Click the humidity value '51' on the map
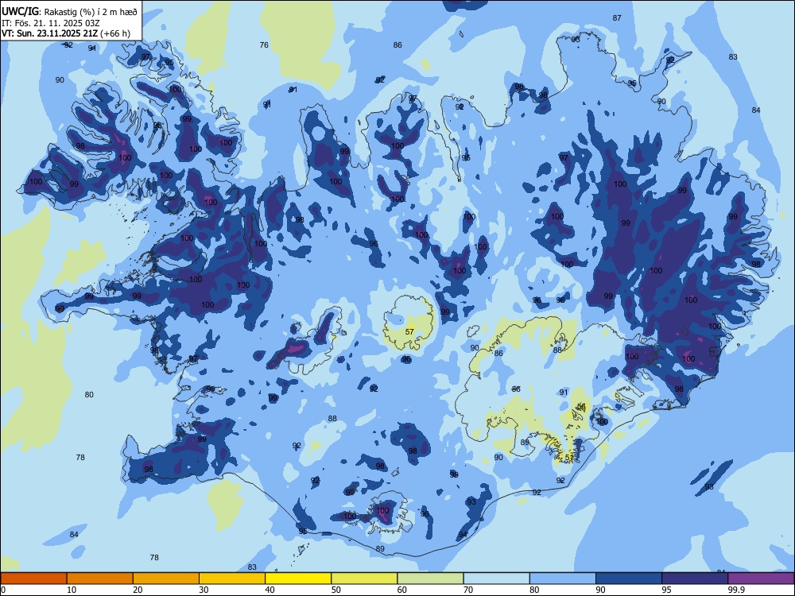The image size is (795, 596). point(569,457)
